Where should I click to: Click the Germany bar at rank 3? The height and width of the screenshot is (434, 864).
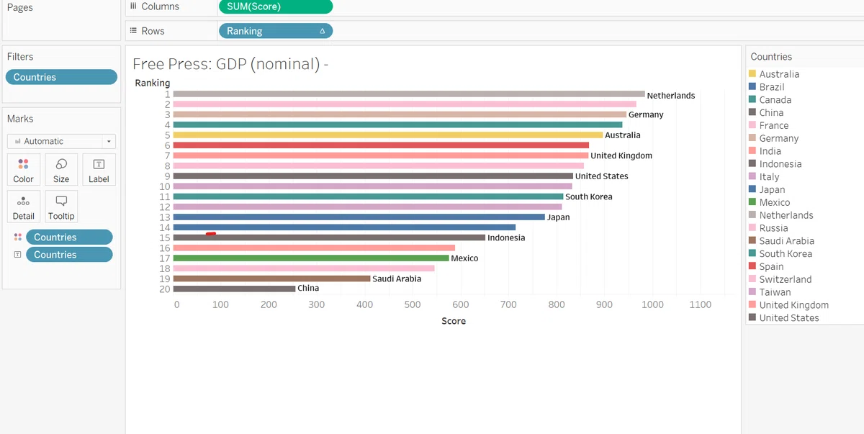pyautogui.click(x=400, y=114)
